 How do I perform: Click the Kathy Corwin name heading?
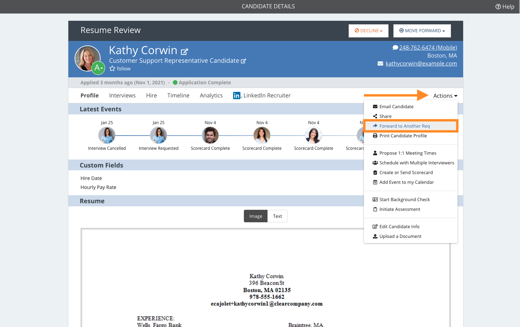point(143,50)
